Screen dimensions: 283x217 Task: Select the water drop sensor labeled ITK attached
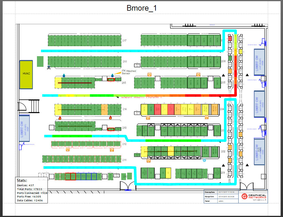click(112, 75)
